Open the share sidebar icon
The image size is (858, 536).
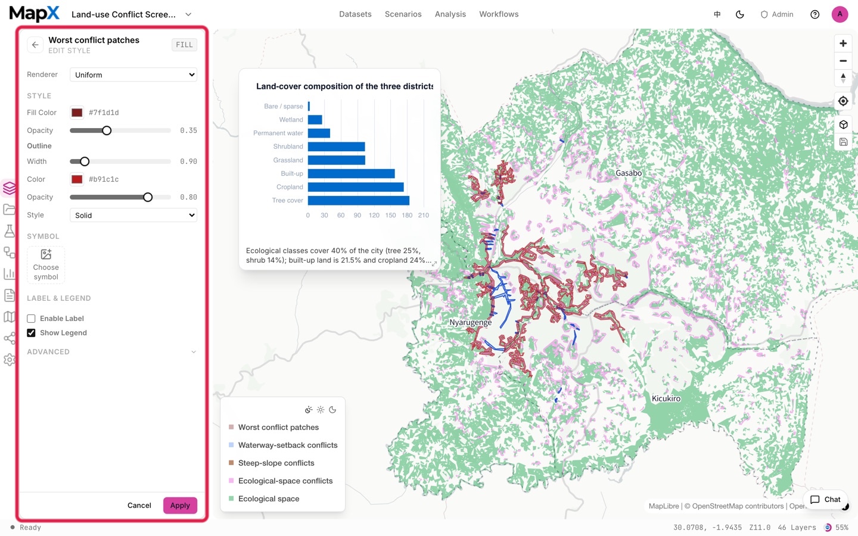coord(9,338)
